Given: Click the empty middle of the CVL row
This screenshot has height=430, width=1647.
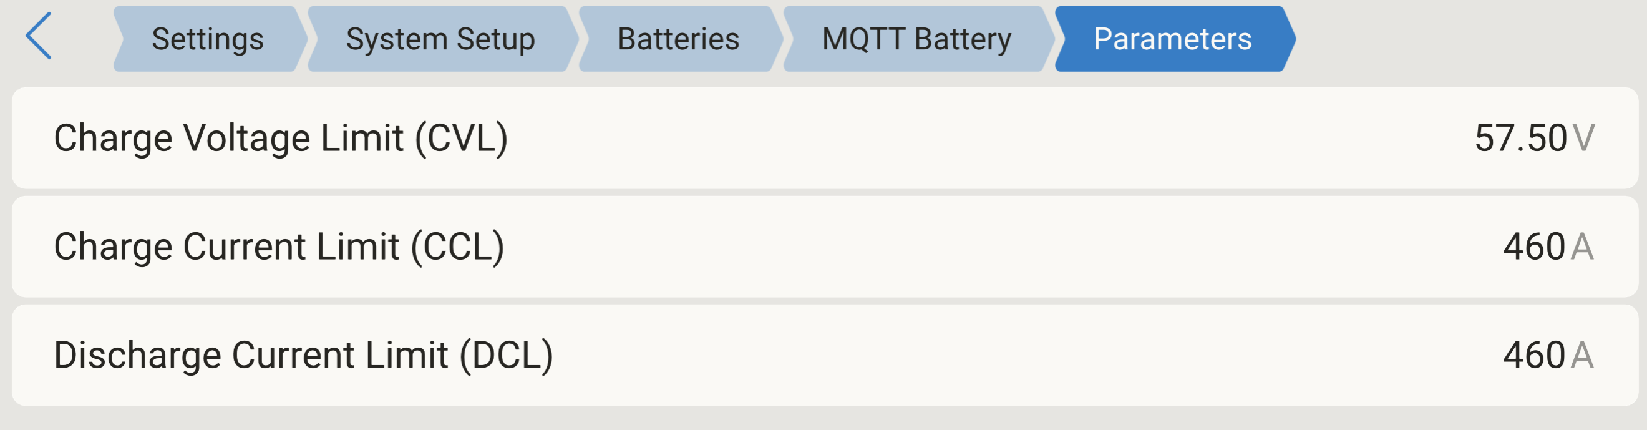Looking at the screenshot, I should 959,138.
